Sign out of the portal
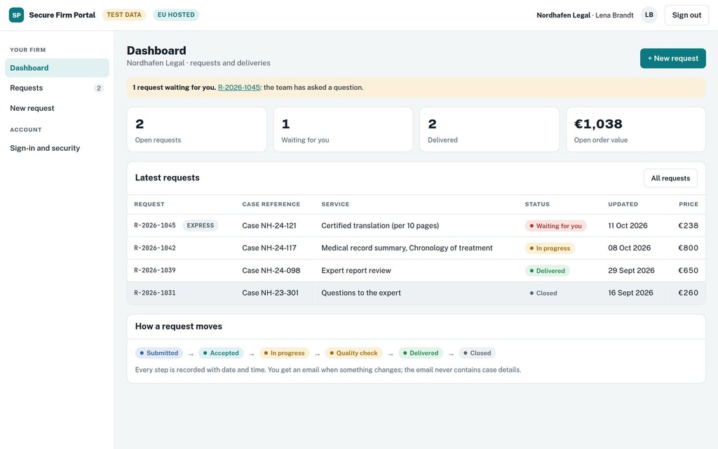718x449 pixels. coord(686,15)
